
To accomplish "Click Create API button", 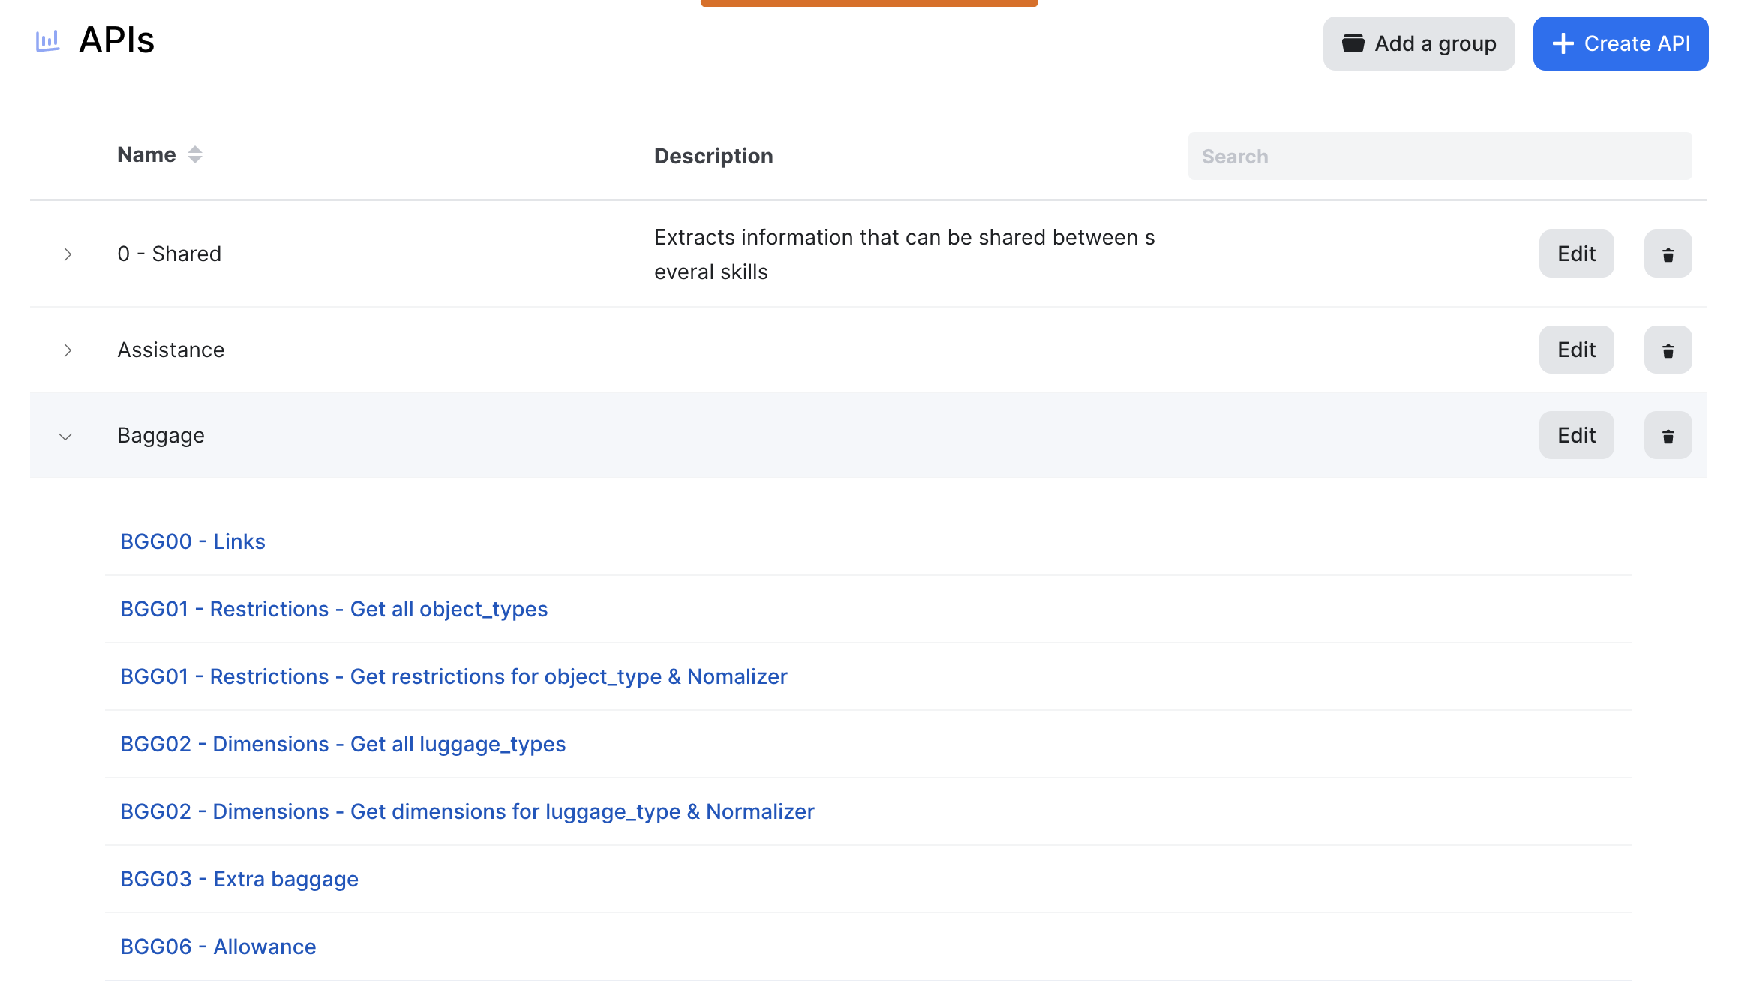I will (x=1620, y=43).
